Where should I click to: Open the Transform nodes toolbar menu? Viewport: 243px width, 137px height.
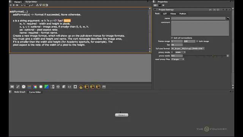[58, 87]
